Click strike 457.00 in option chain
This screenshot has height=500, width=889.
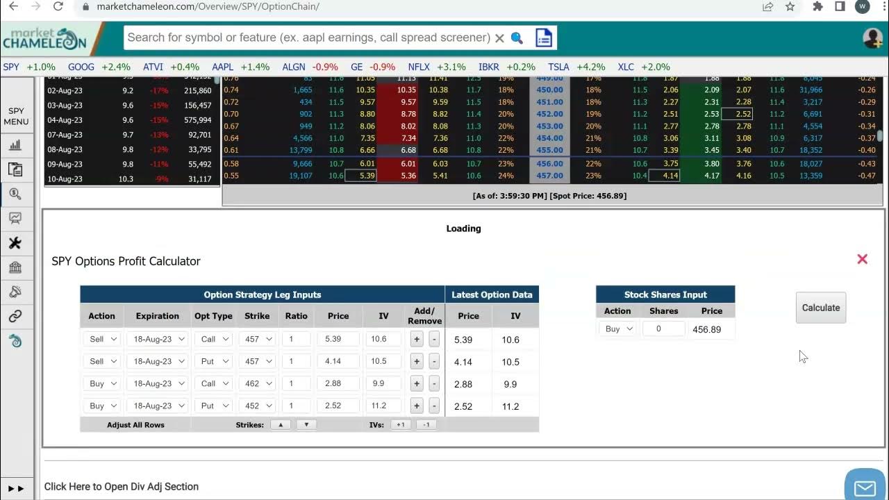[549, 176]
